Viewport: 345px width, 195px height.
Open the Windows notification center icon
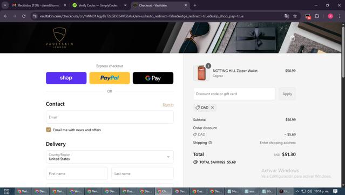(335, 191)
